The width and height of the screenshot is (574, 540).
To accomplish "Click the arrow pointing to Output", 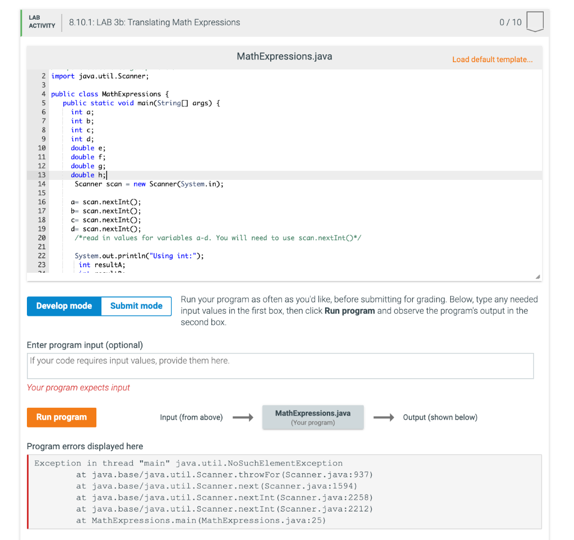I will pyautogui.click(x=384, y=417).
